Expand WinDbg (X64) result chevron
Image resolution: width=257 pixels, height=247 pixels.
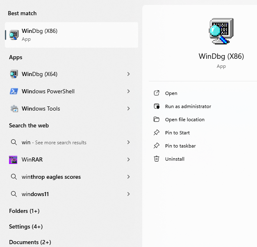(129, 74)
